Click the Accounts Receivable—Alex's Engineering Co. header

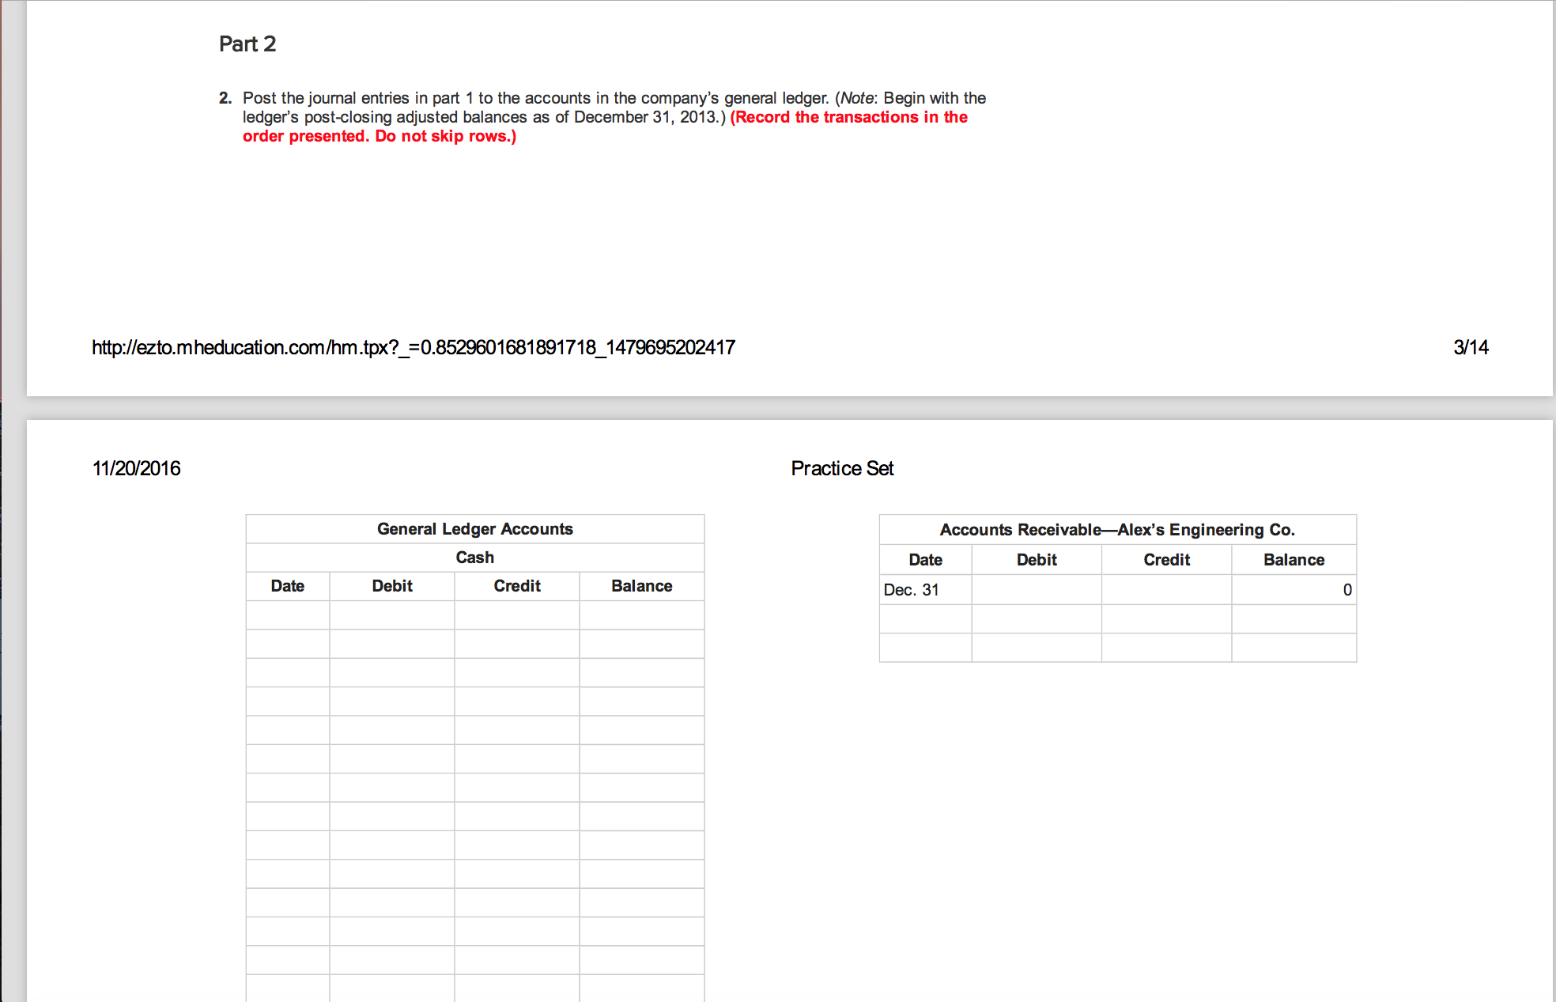1116,529
